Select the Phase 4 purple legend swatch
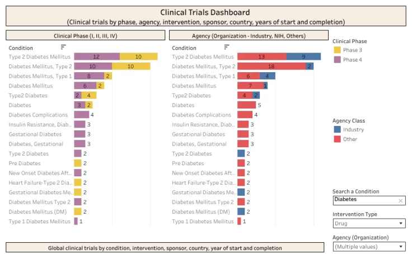 pos(337,60)
